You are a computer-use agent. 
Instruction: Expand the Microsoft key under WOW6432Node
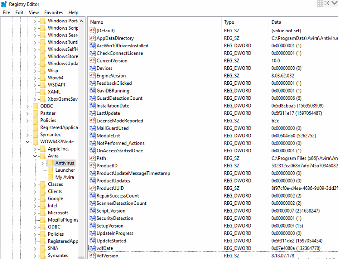(35, 213)
